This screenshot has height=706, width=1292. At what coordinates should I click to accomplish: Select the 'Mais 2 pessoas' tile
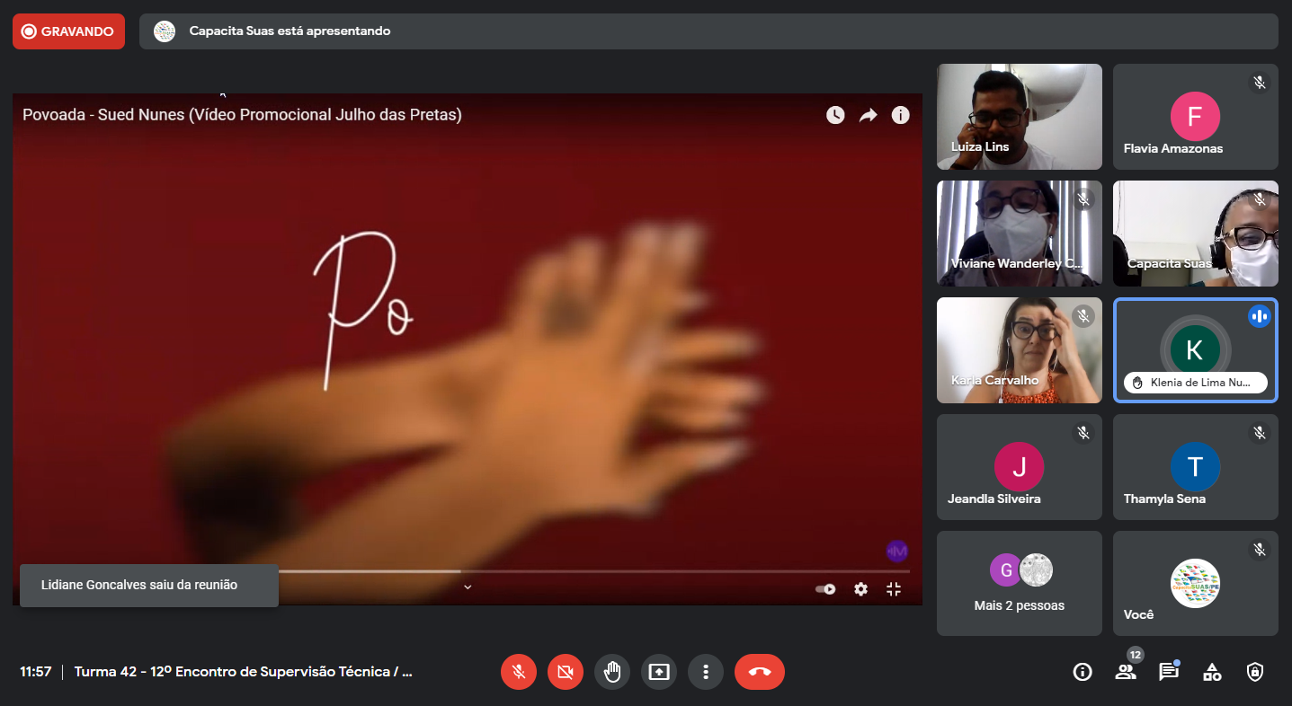coord(1019,583)
